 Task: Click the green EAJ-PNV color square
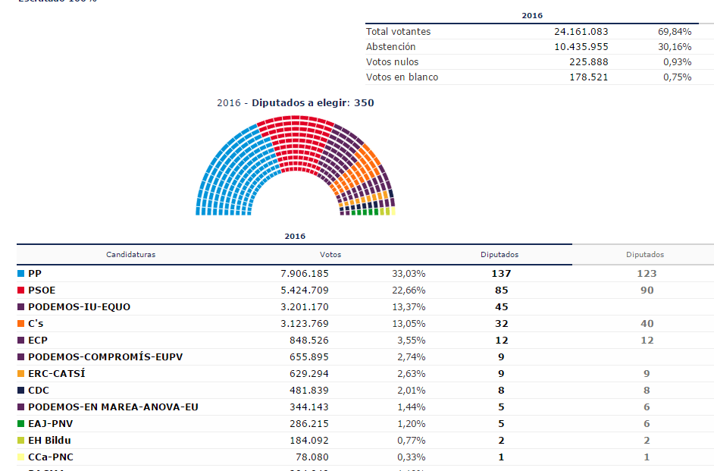coord(21,423)
